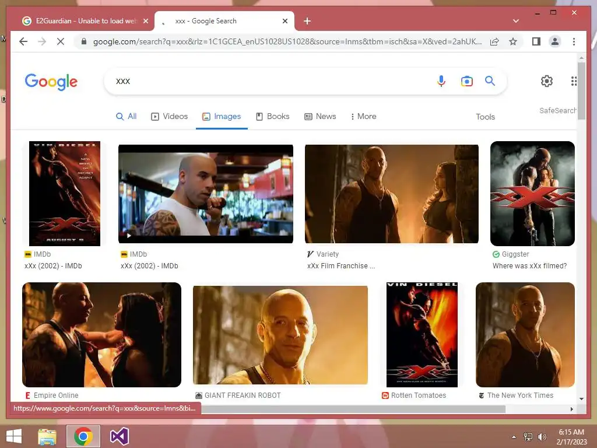This screenshot has width=597, height=448.
Task: Click the magnifier search button
Action: coord(490,80)
